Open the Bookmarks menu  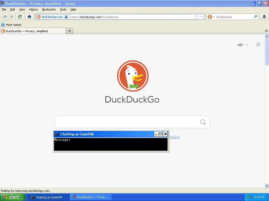click(x=49, y=9)
